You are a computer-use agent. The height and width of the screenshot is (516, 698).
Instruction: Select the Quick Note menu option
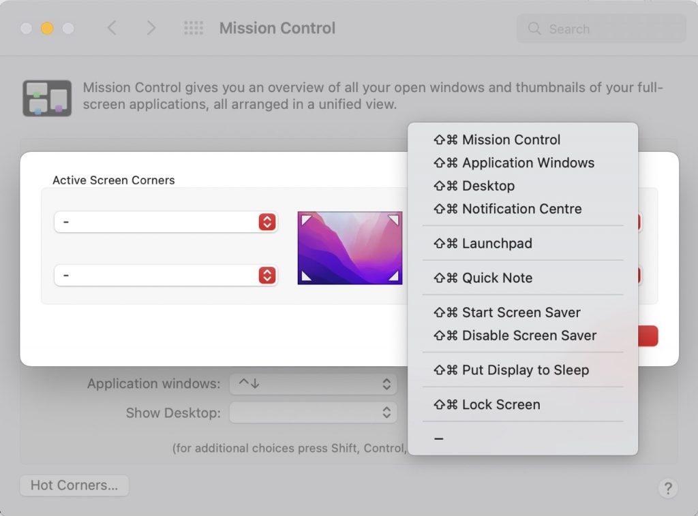click(x=497, y=278)
